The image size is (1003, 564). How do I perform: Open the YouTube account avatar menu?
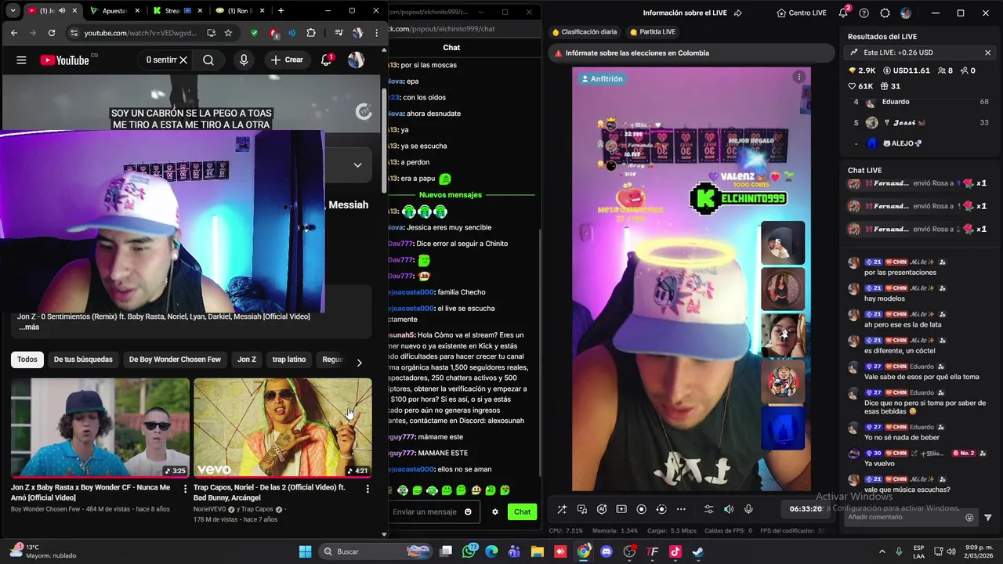click(x=356, y=60)
